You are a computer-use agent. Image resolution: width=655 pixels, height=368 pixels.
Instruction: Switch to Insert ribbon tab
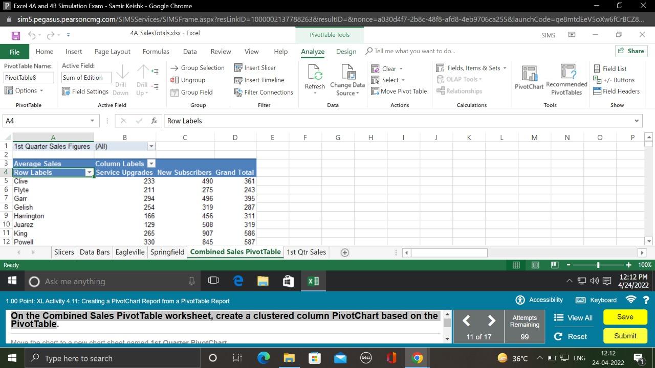[x=74, y=52]
